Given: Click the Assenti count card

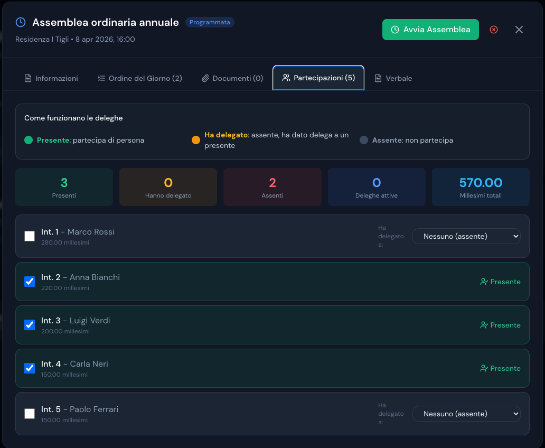Looking at the screenshot, I should (272, 187).
